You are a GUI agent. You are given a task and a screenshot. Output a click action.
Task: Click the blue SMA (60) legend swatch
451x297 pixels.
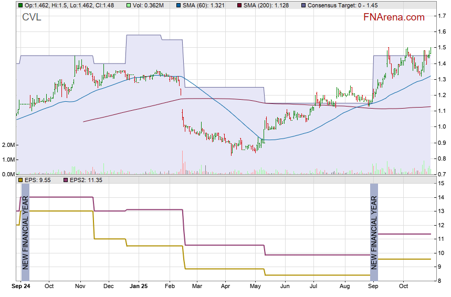pyautogui.click(x=177, y=5)
